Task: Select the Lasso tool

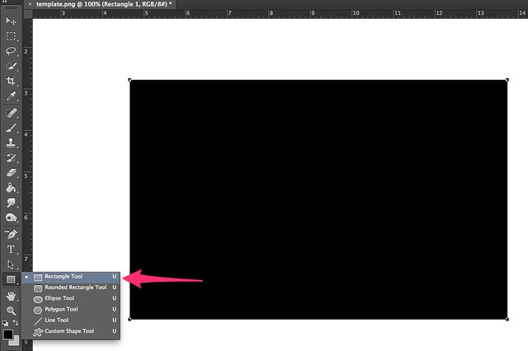Action: point(11,51)
